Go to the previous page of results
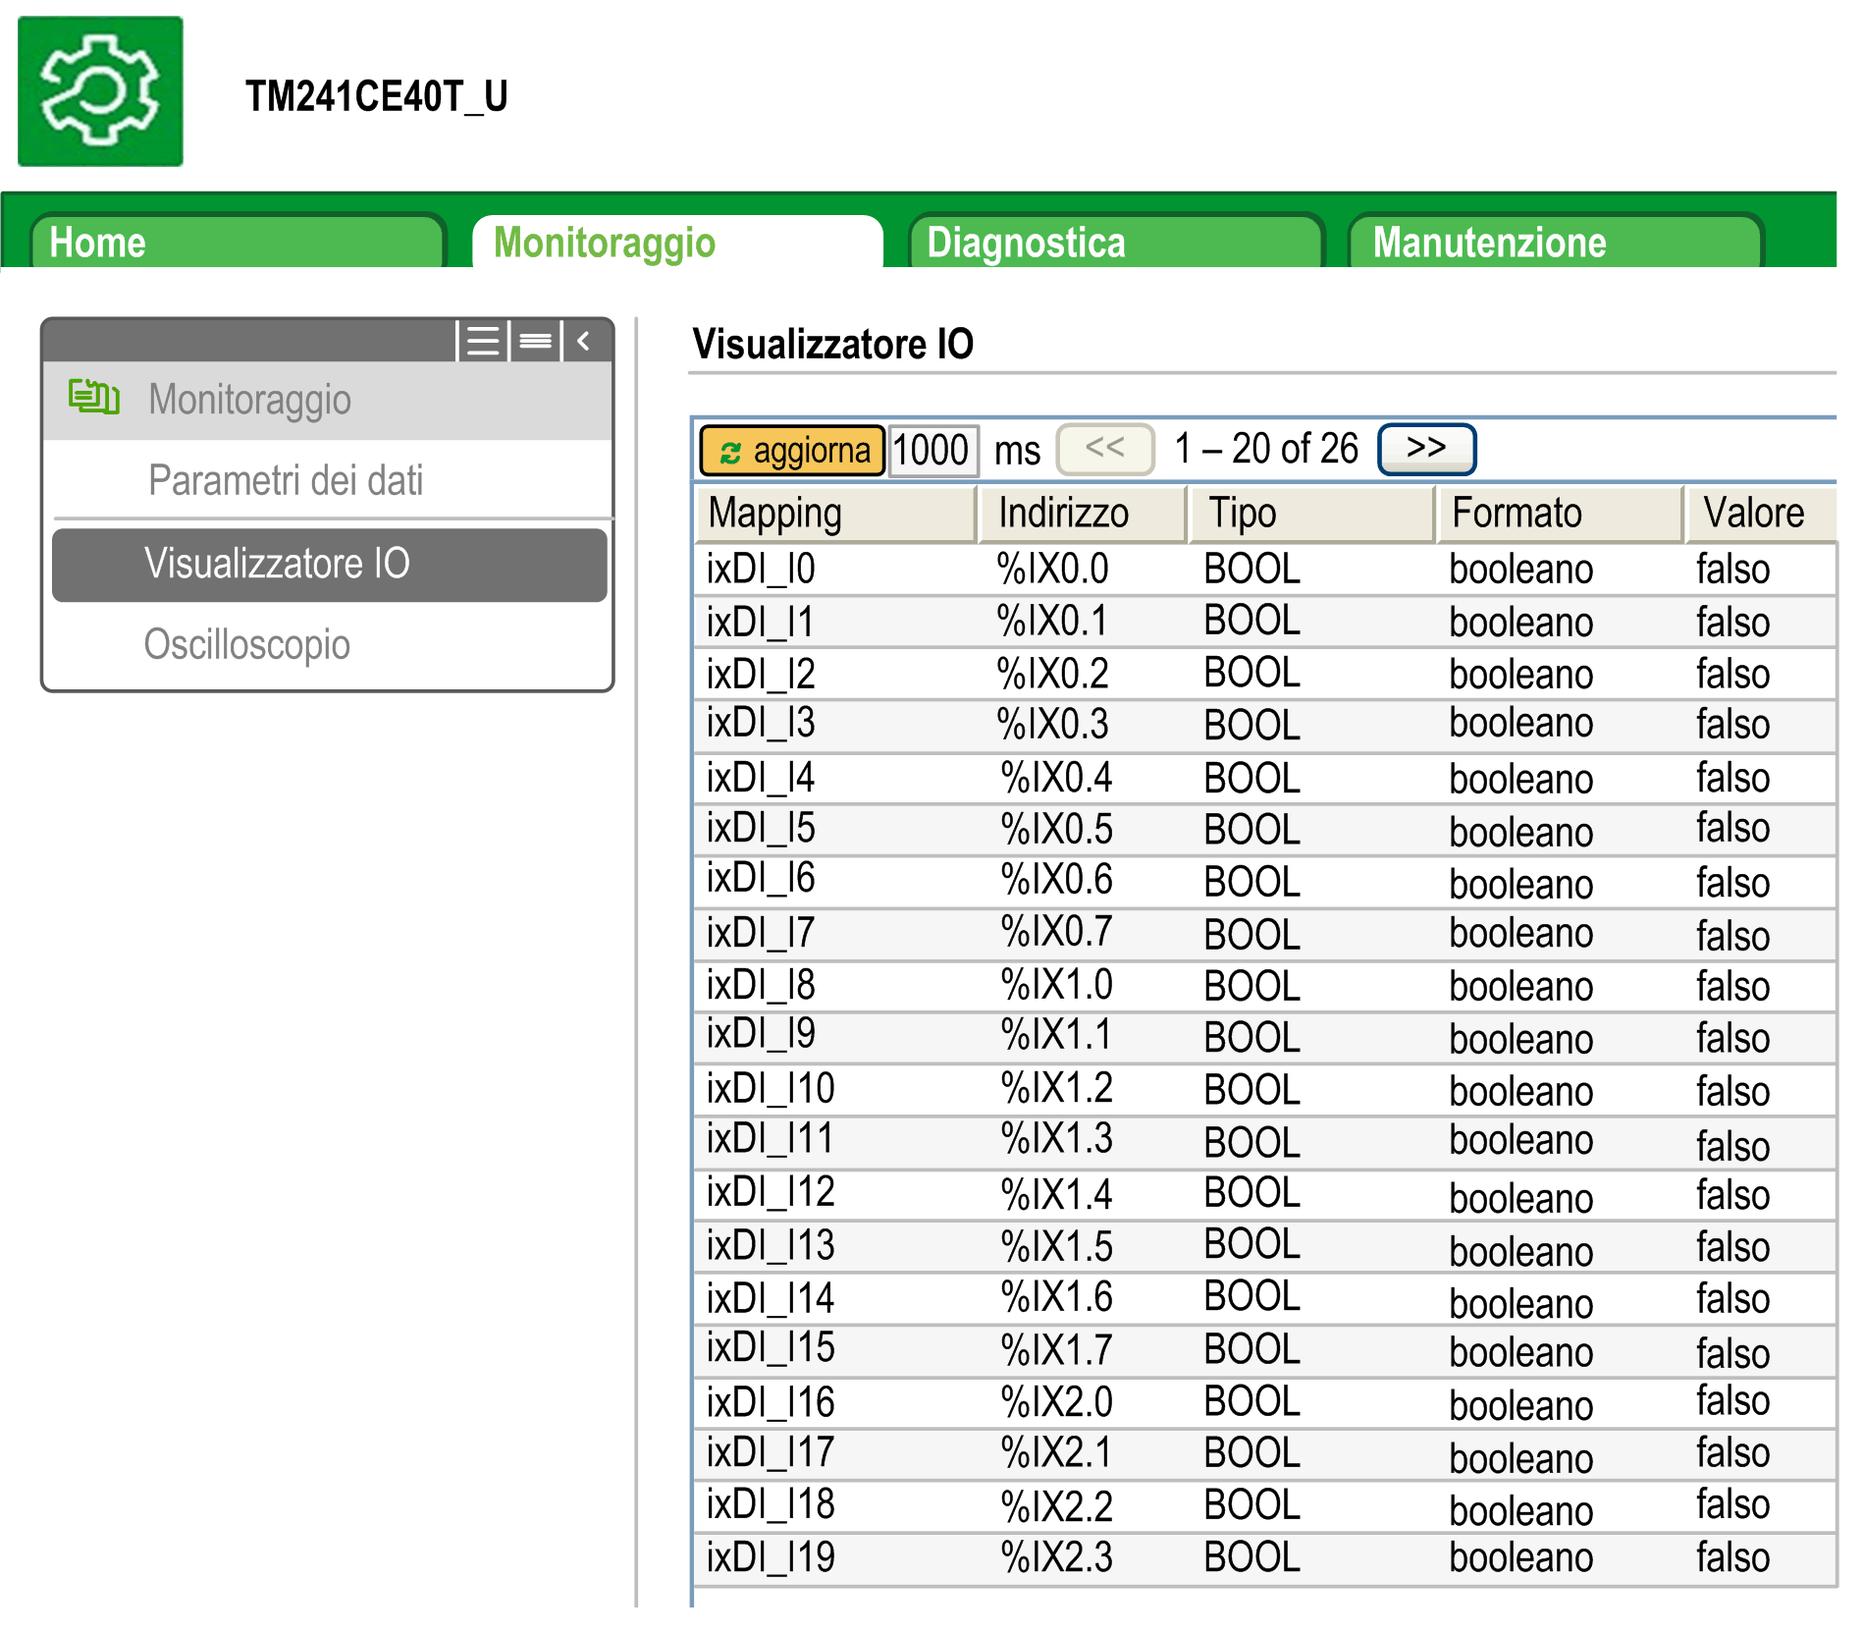Image resolution: width=1863 pixels, height=1634 pixels. pyautogui.click(x=1104, y=449)
